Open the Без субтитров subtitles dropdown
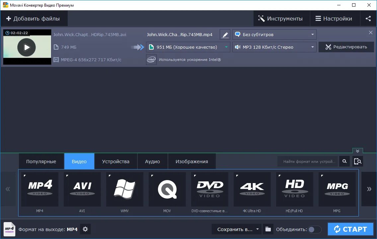Screen dimensions: 377x239 coord(274,34)
